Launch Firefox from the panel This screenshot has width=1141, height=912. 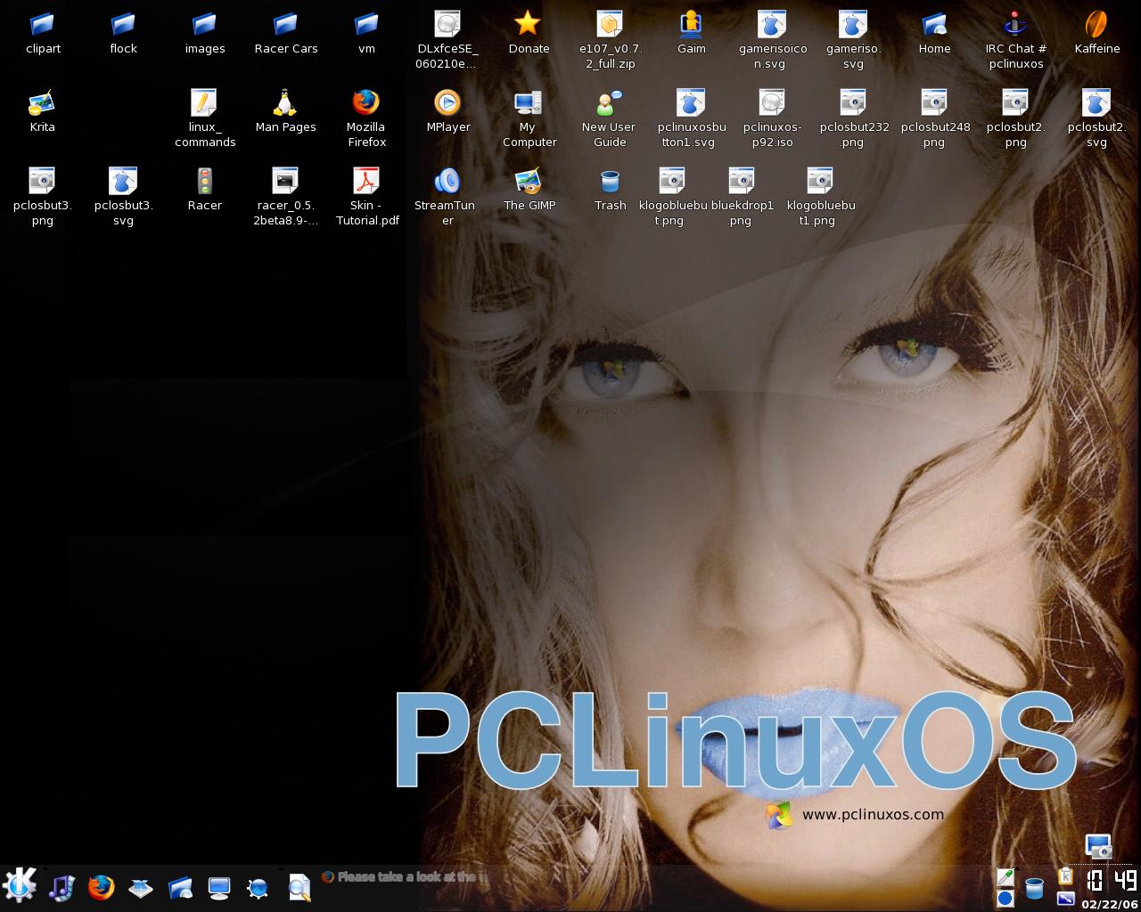click(x=101, y=887)
